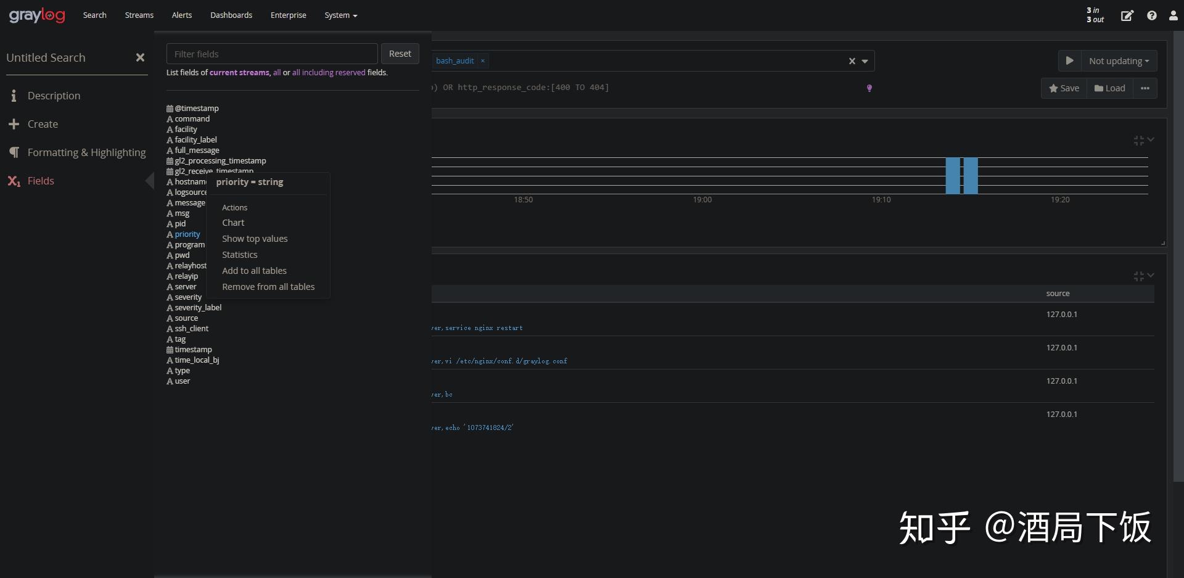
Task: Click the query lightbulb help icon
Action: [869, 88]
